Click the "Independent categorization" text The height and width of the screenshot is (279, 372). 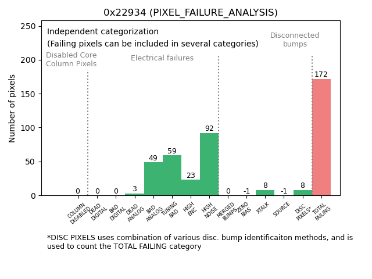(x=103, y=32)
